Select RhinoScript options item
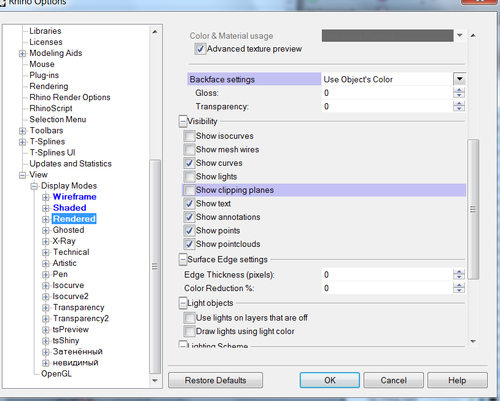The image size is (500, 401). (51, 108)
